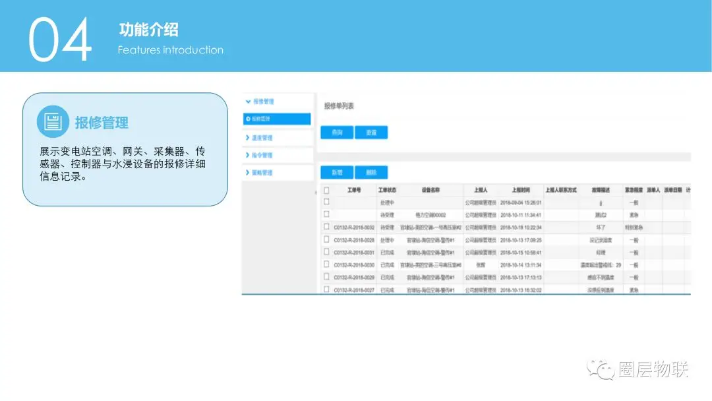Select checkbox for order C0132-R-2018-0028
The height and width of the screenshot is (401, 712).
tap(326, 239)
